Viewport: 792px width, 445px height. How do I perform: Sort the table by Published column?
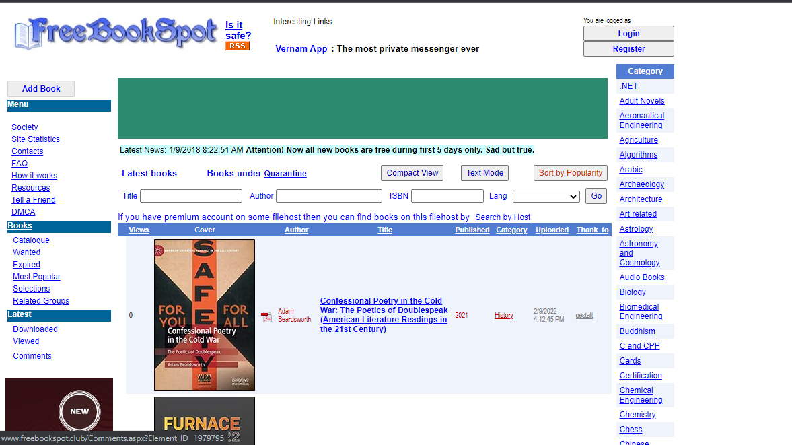472,230
